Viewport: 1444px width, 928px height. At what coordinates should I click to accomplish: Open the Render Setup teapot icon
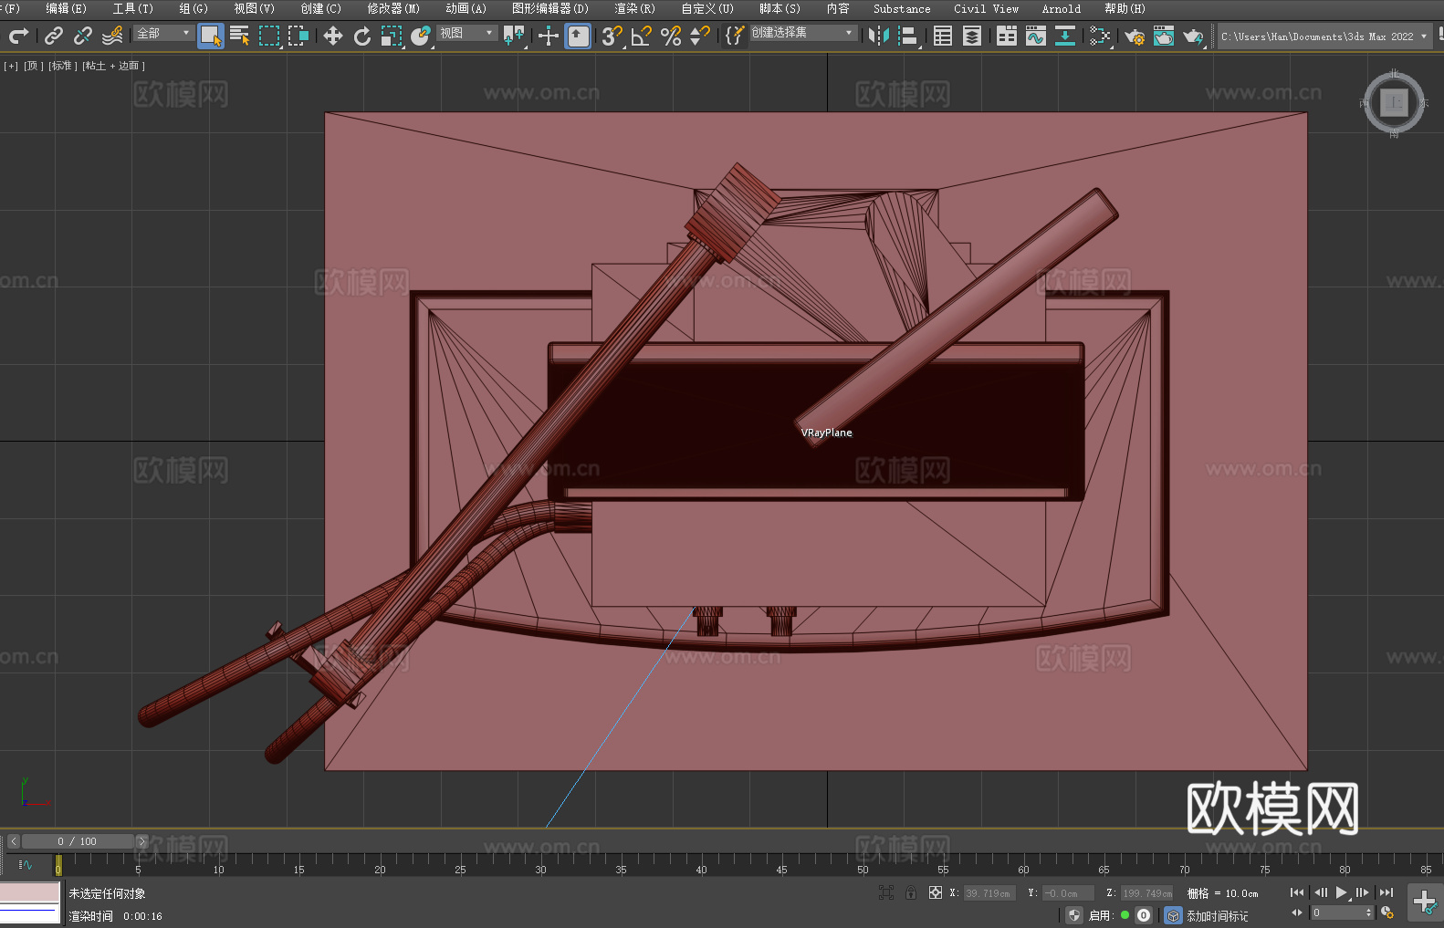click(x=1134, y=36)
